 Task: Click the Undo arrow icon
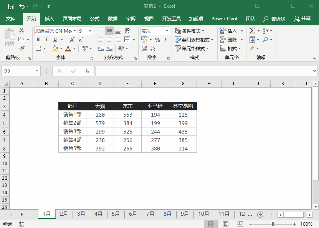click(22, 6)
